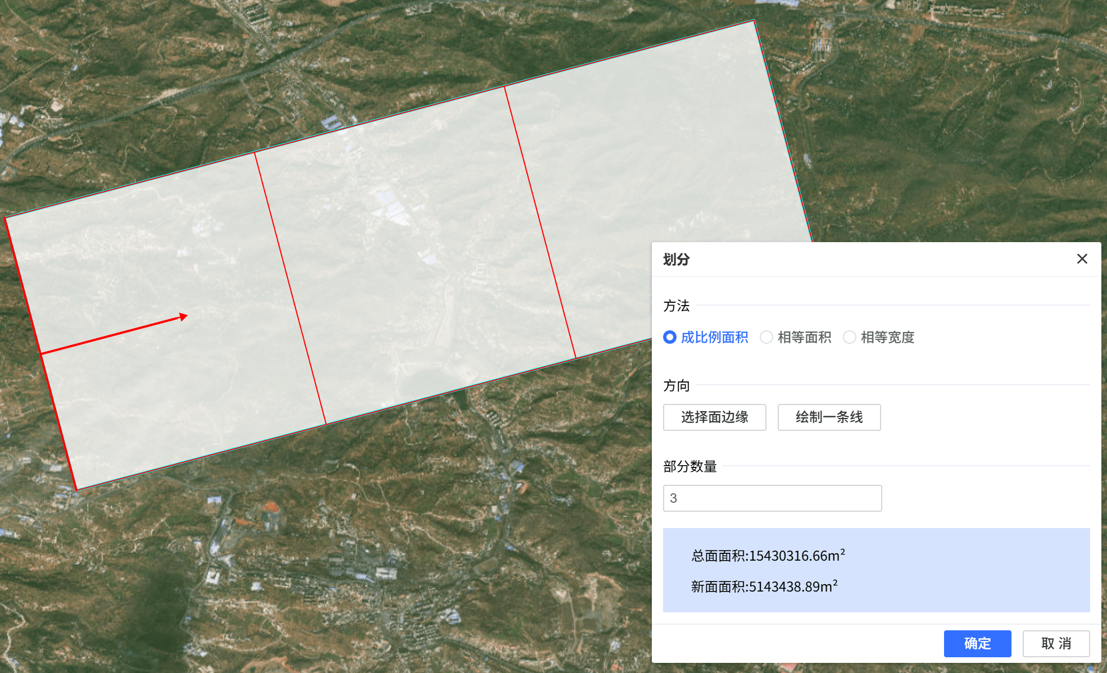Cancel the division with 取消

click(1056, 643)
